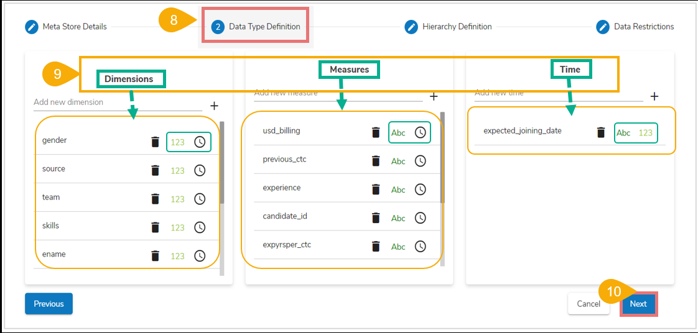Viewport: 698px width, 333px height.
Task: Remove expected_joining_date using trash icon
Action: [601, 132]
